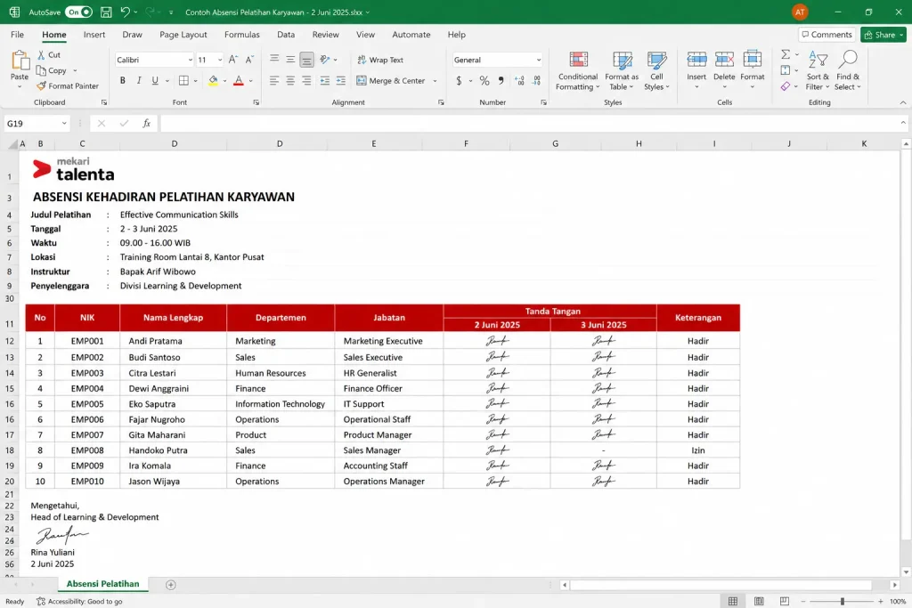Click the Cut scissors icon
This screenshot has width=912, height=608.
tap(41, 54)
